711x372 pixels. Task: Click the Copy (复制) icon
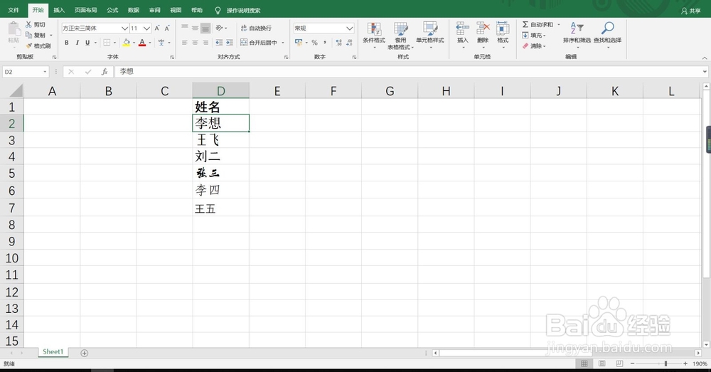[x=28, y=35]
